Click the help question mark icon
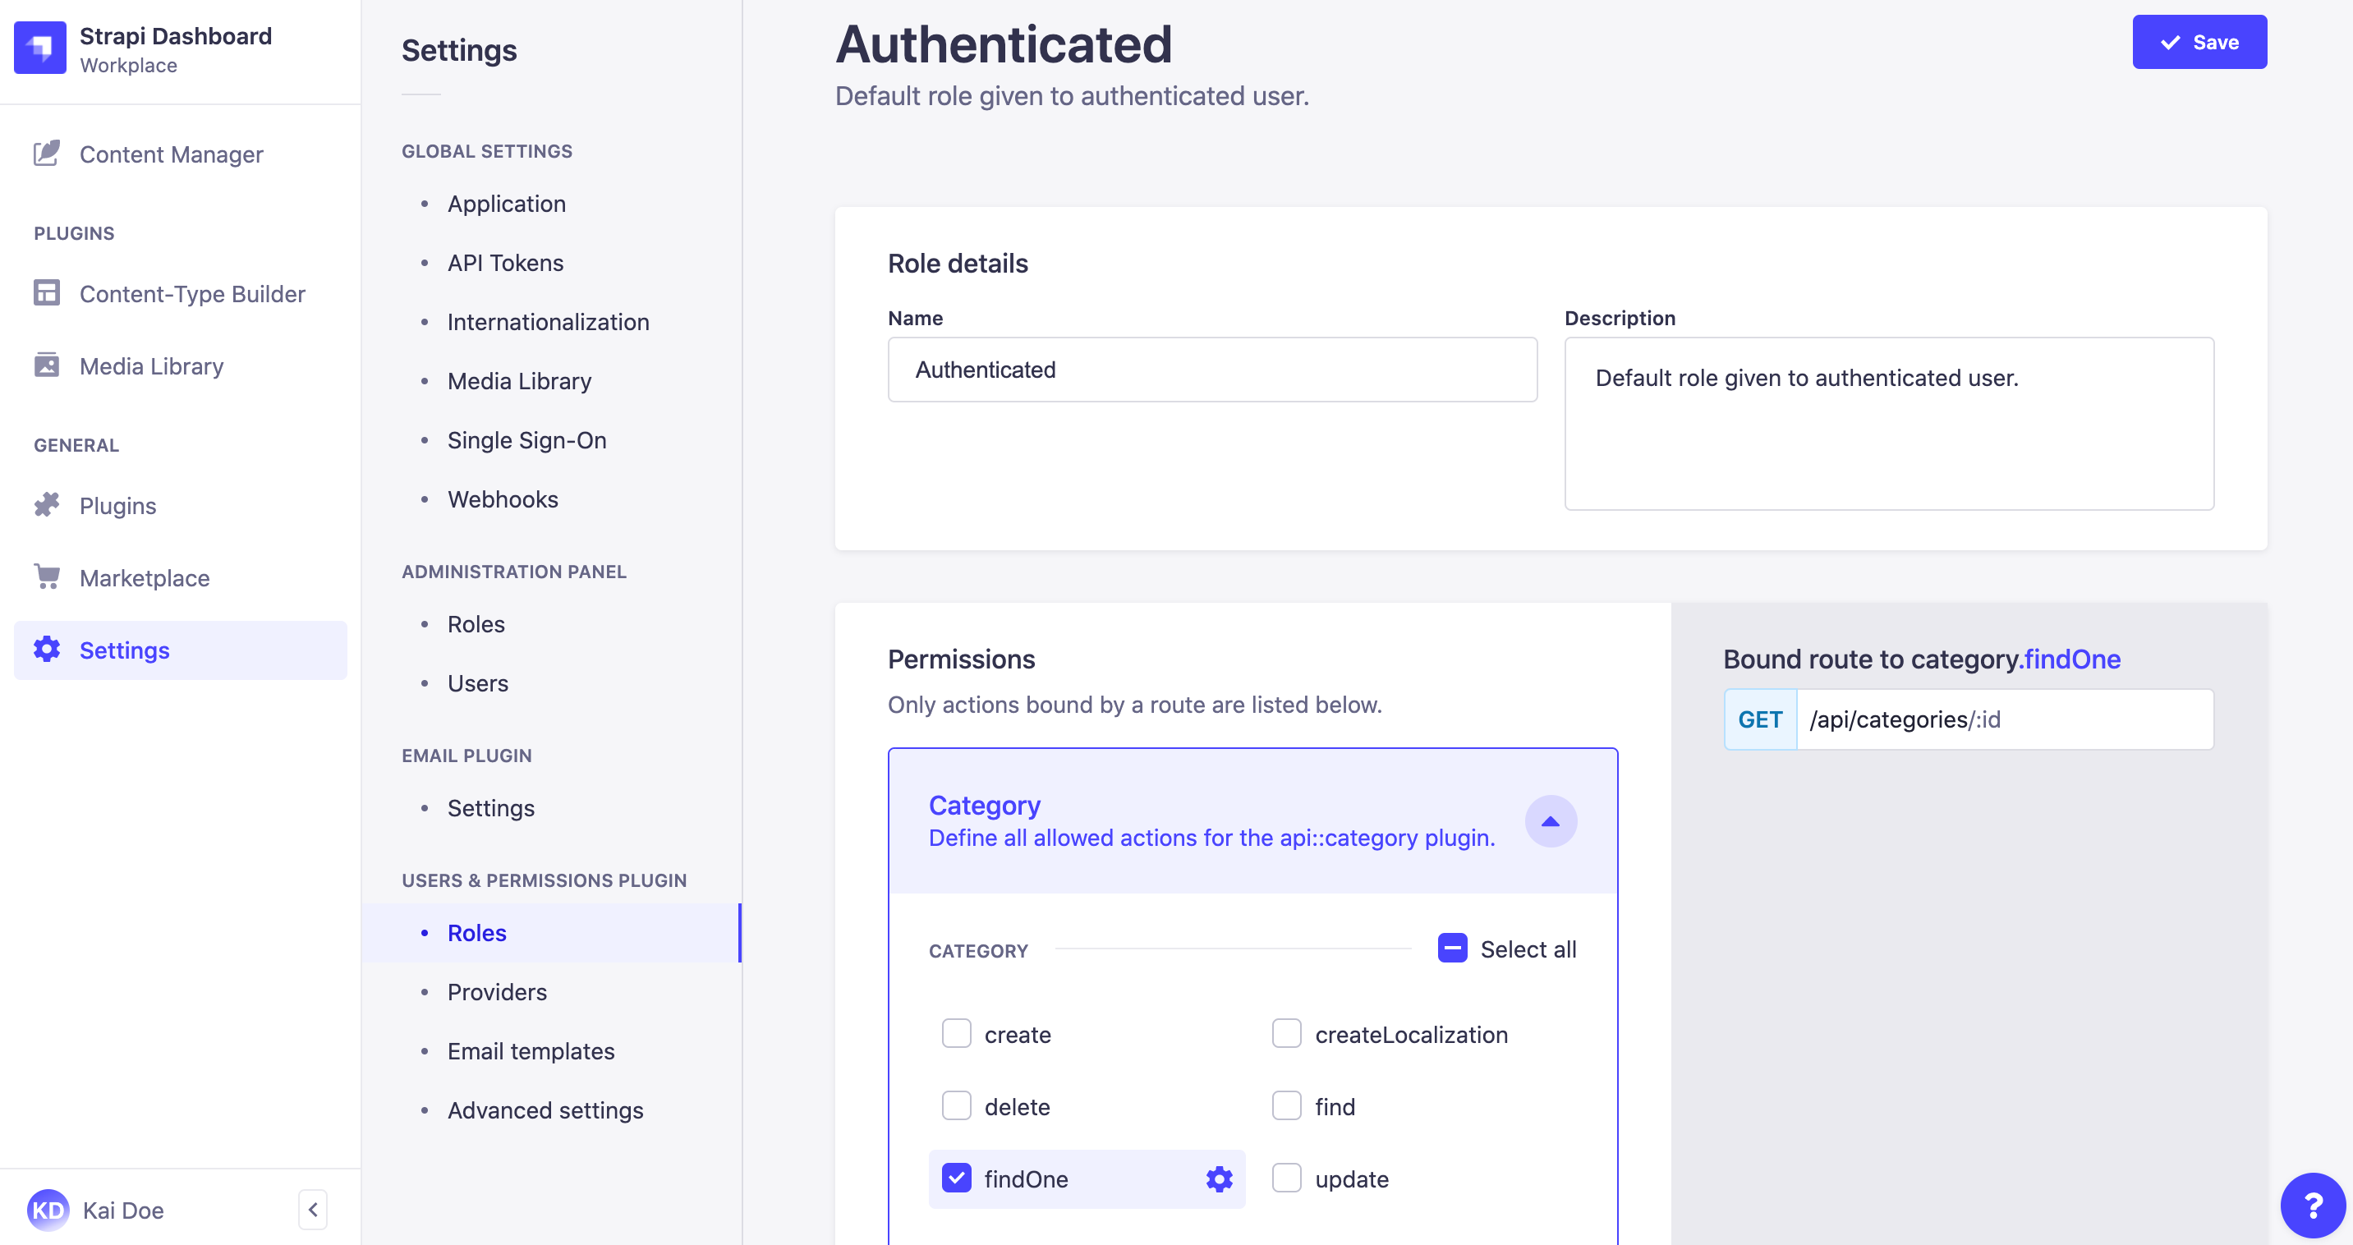Viewport: 2353px width, 1245px height. tap(2313, 1205)
